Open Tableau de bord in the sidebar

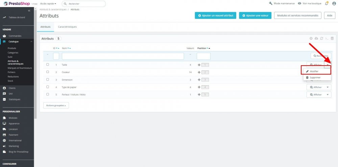[x=17, y=18]
